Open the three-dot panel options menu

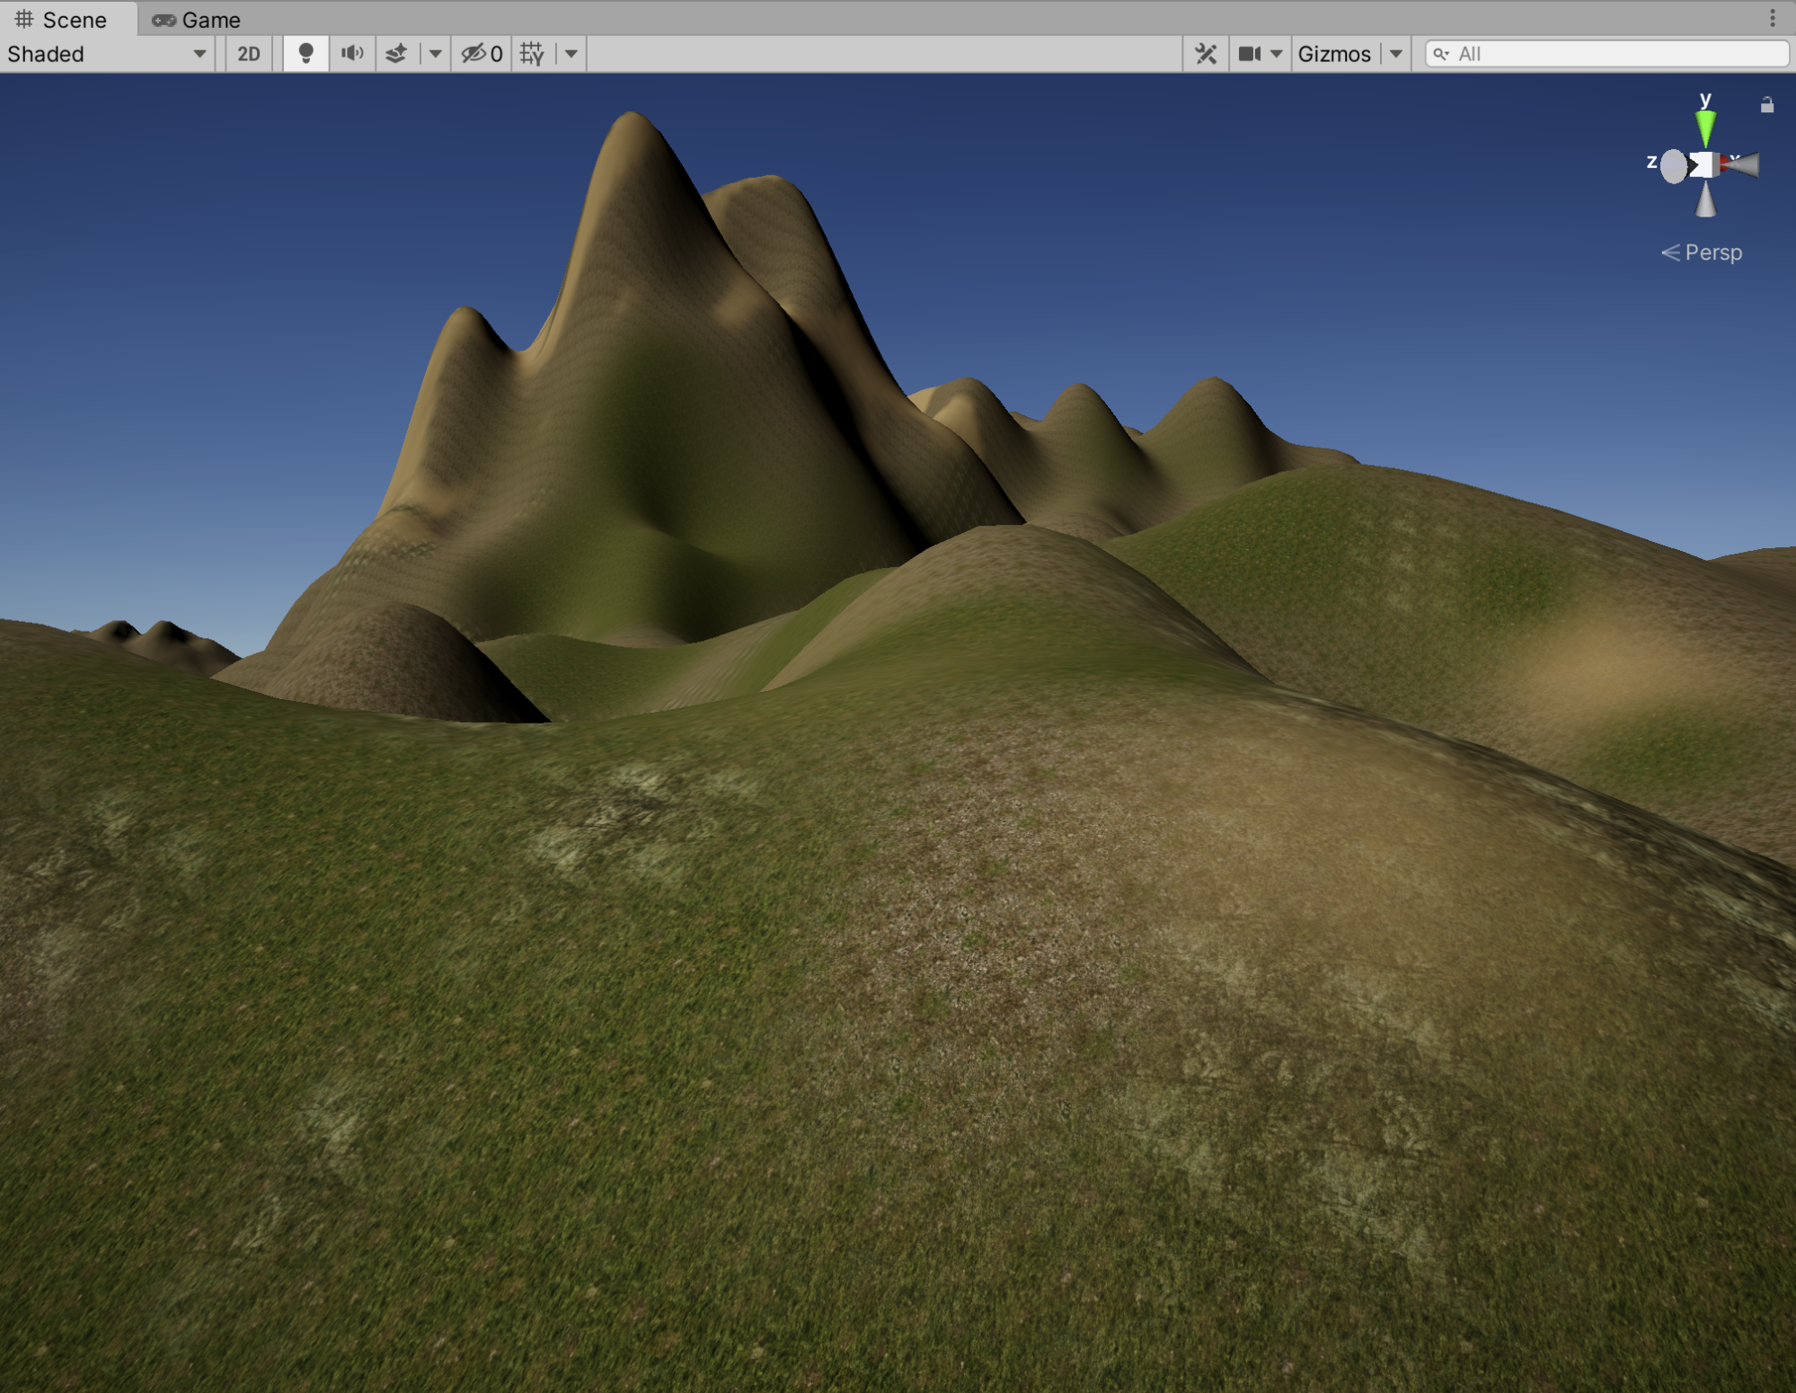coord(1772,18)
